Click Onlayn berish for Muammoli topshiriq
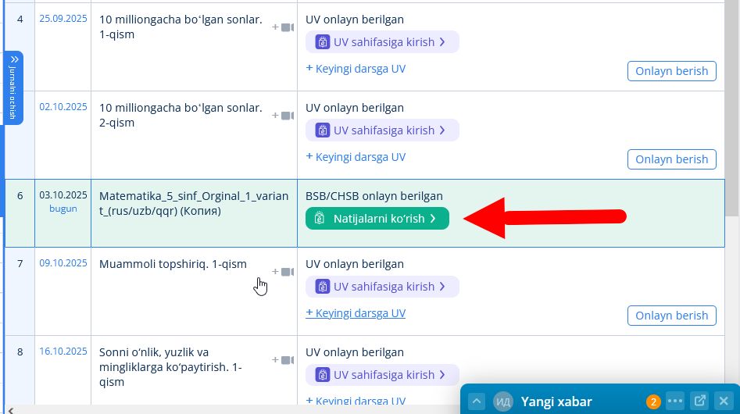The width and height of the screenshot is (740, 414). [671, 316]
